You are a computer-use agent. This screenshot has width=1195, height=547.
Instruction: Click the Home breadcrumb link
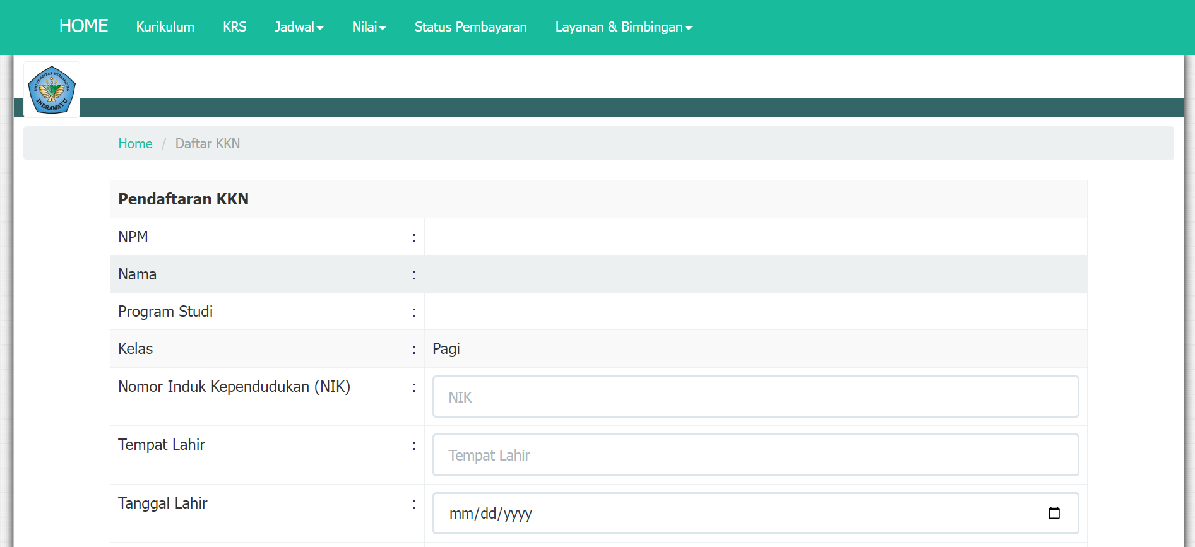coord(135,144)
